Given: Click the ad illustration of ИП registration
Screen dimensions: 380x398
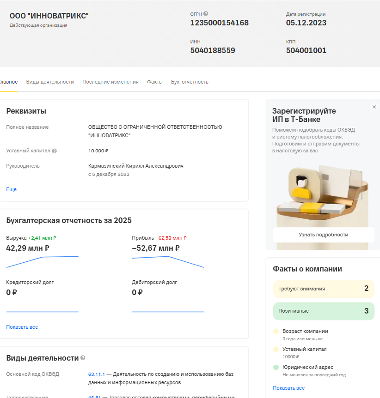Looking at the screenshot, I should [x=323, y=192].
